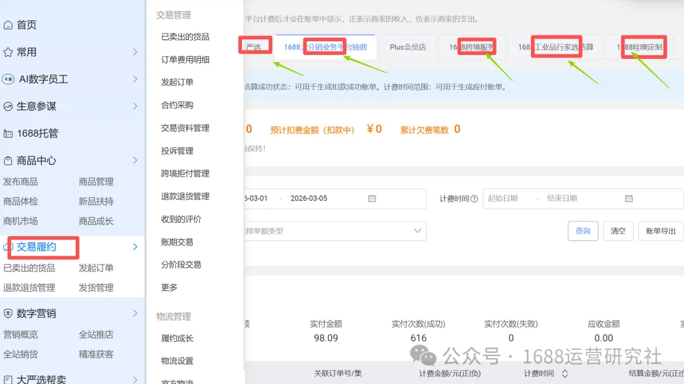The width and height of the screenshot is (684, 384).
Task: Click 精准获客 shortcut link
Action: 96,354
